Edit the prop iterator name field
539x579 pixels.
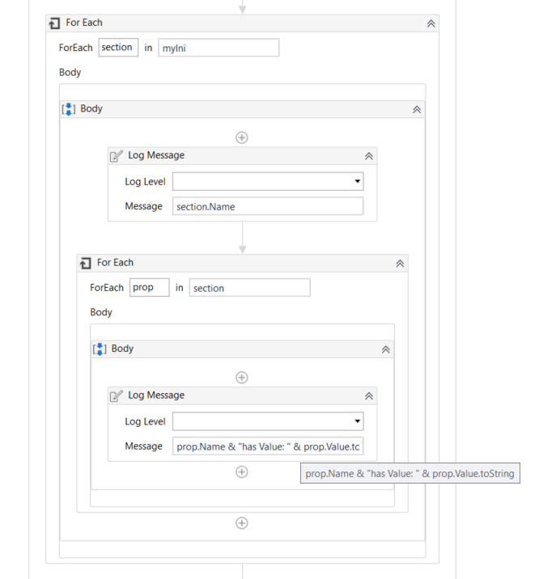(149, 287)
